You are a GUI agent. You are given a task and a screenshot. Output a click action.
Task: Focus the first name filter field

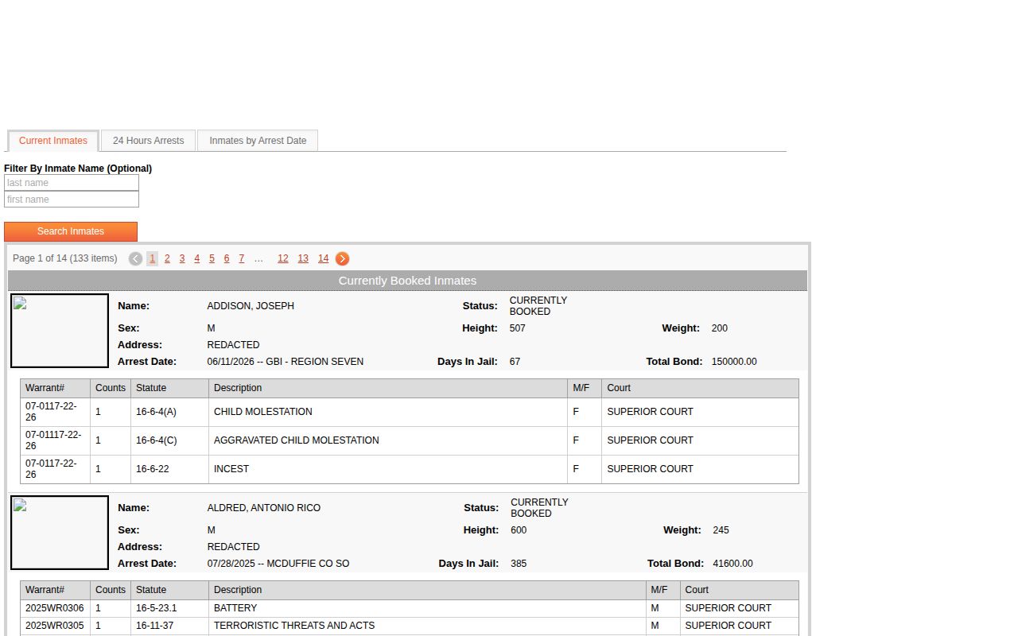pos(72,200)
